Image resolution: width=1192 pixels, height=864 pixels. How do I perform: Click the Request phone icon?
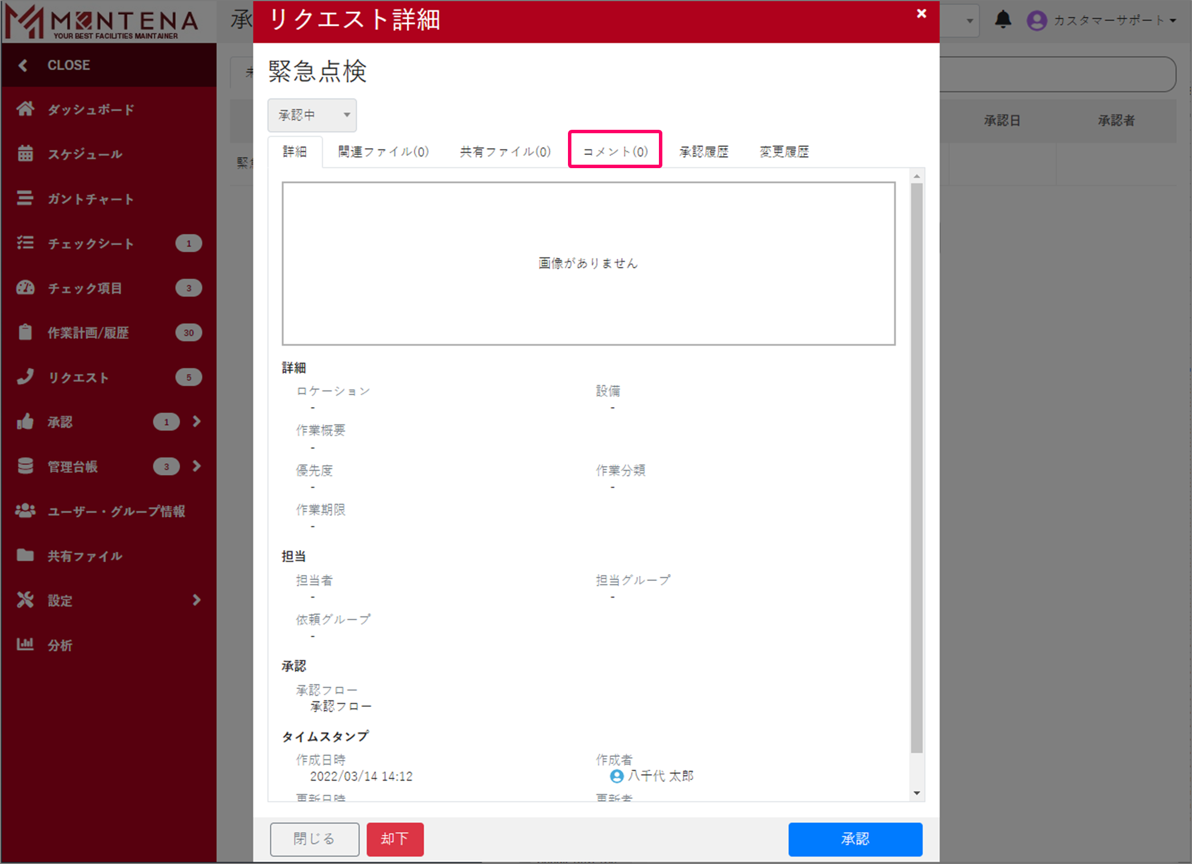[x=25, y=377]
